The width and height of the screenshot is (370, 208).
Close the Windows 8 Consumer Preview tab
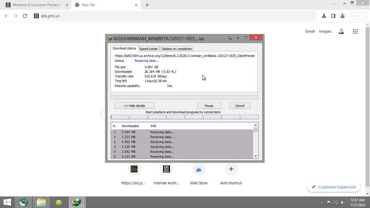point(67,5)
